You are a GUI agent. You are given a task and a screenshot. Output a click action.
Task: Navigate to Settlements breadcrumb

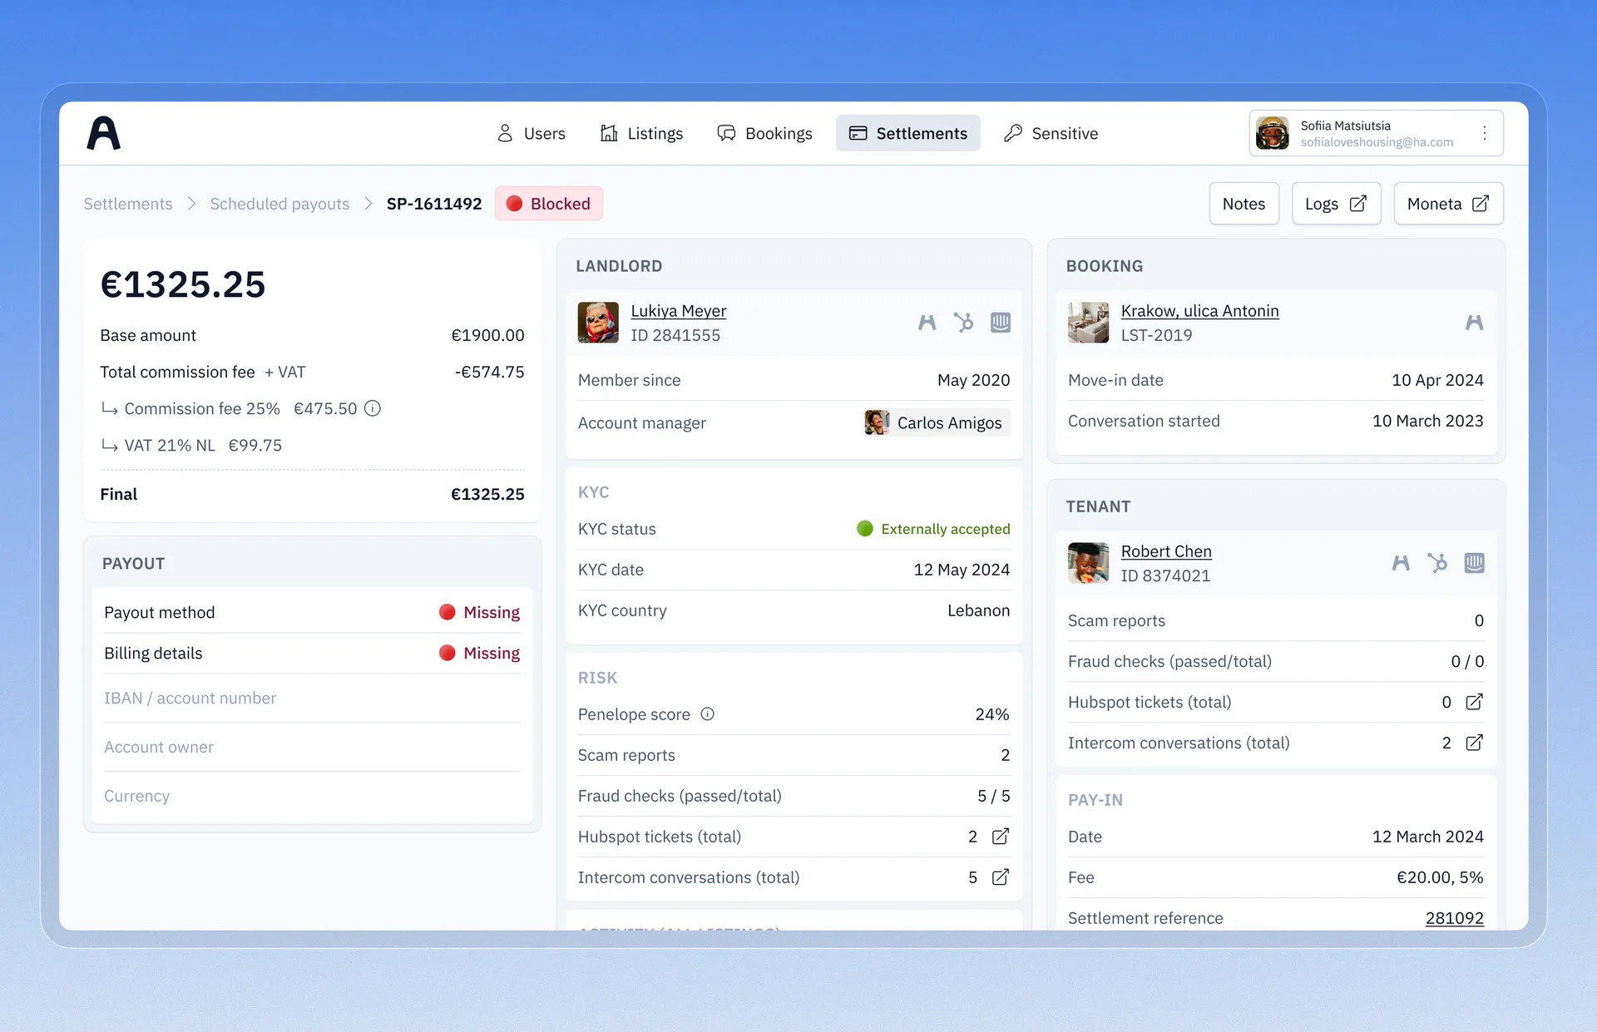pyautogui.click(x=128, y=204)
